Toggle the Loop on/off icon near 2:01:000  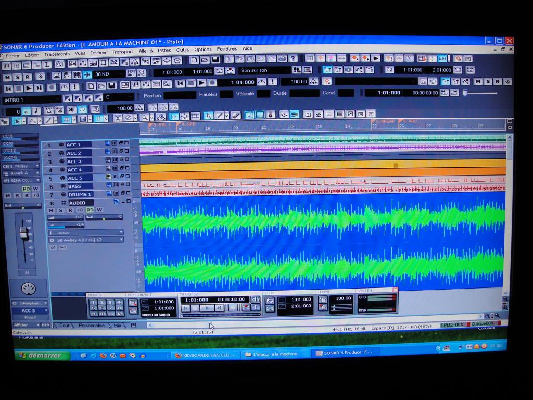point(389,70)
